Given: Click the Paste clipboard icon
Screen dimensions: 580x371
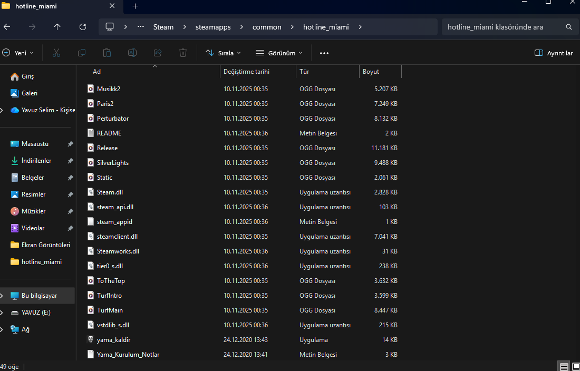Looking at the screenshot, I should [107, 53].
